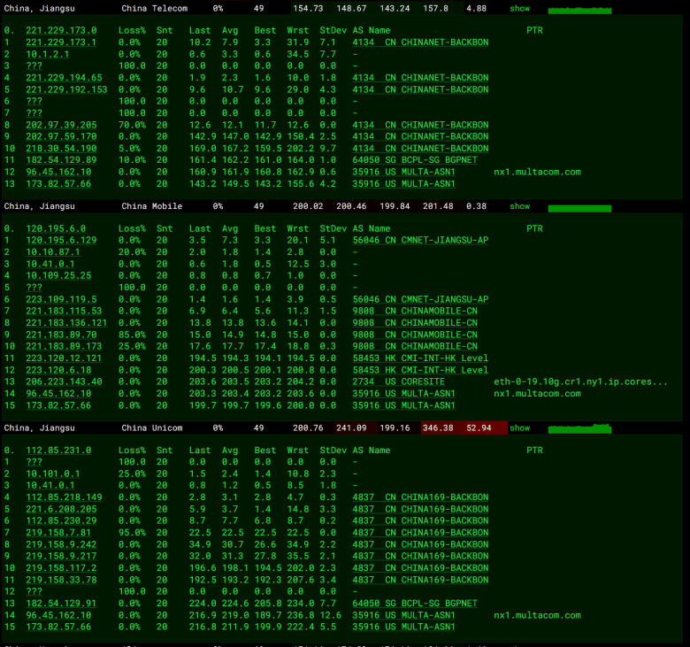The height and width of the screenshot is (647, 690).
Task: Follow the 218.30.54.190 address link
Action: (x=61, y=149)
